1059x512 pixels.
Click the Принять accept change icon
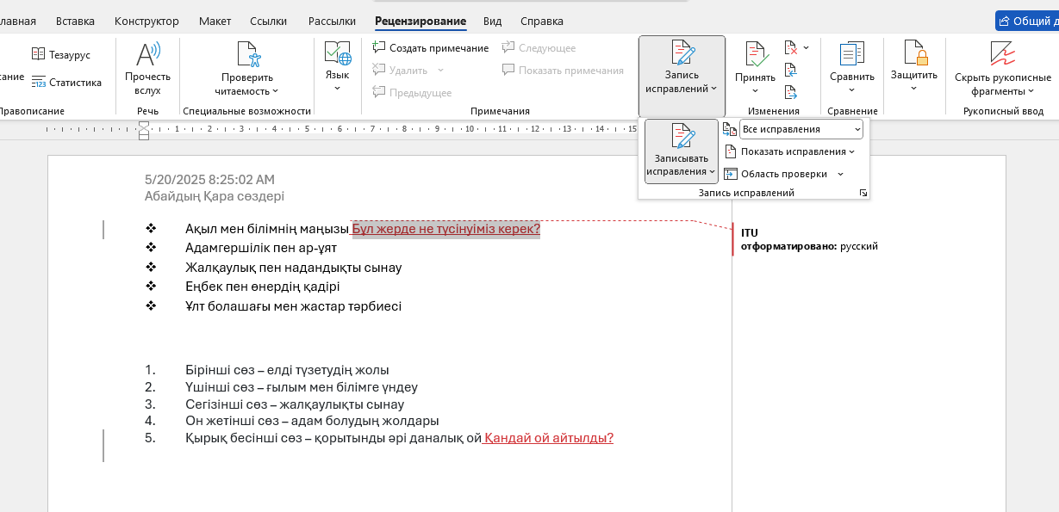(x=756, y=54)
